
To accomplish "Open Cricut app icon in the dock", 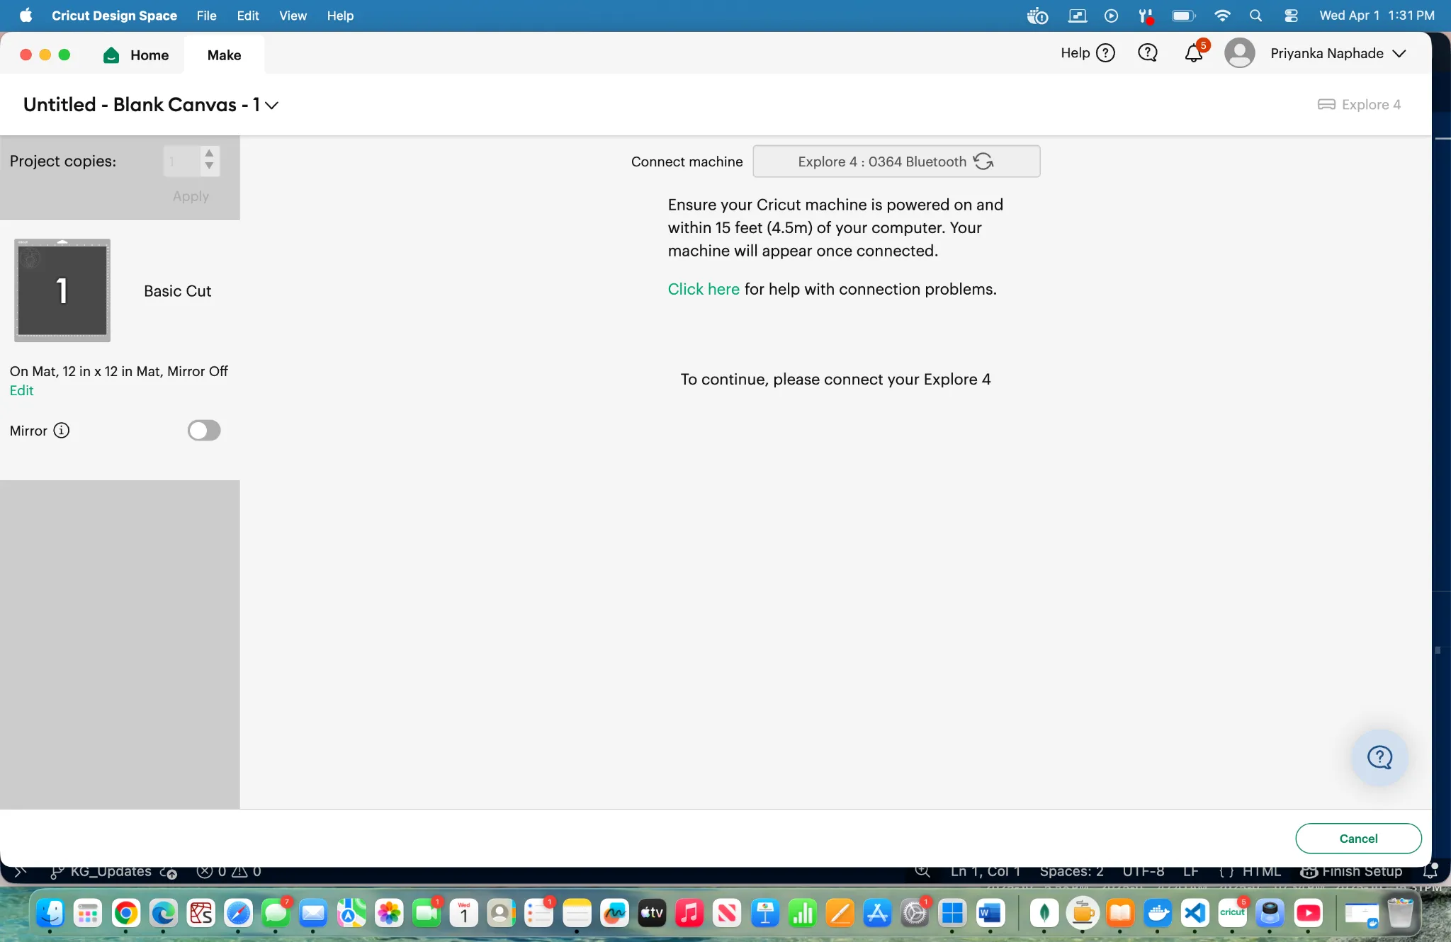I will (1232, 914).
